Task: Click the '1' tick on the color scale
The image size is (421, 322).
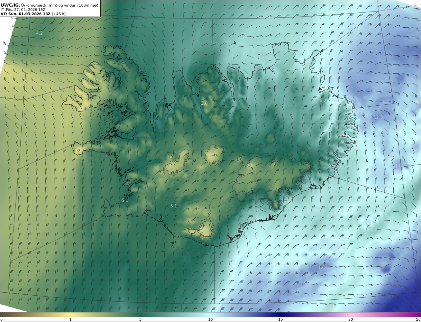Action: click(x=70, y=319)
